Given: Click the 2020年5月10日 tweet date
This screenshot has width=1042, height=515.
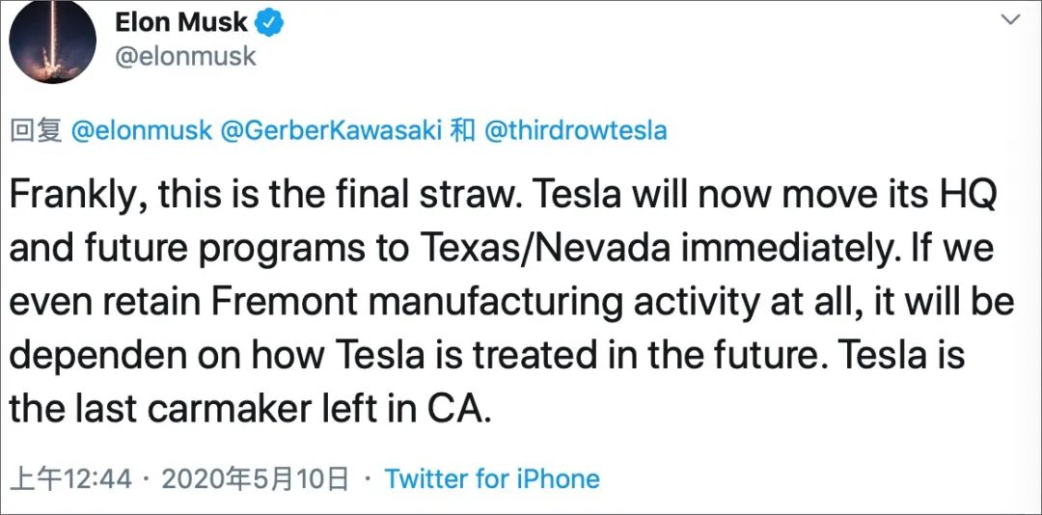Looking at the screenshot, I should coord(255,478).
